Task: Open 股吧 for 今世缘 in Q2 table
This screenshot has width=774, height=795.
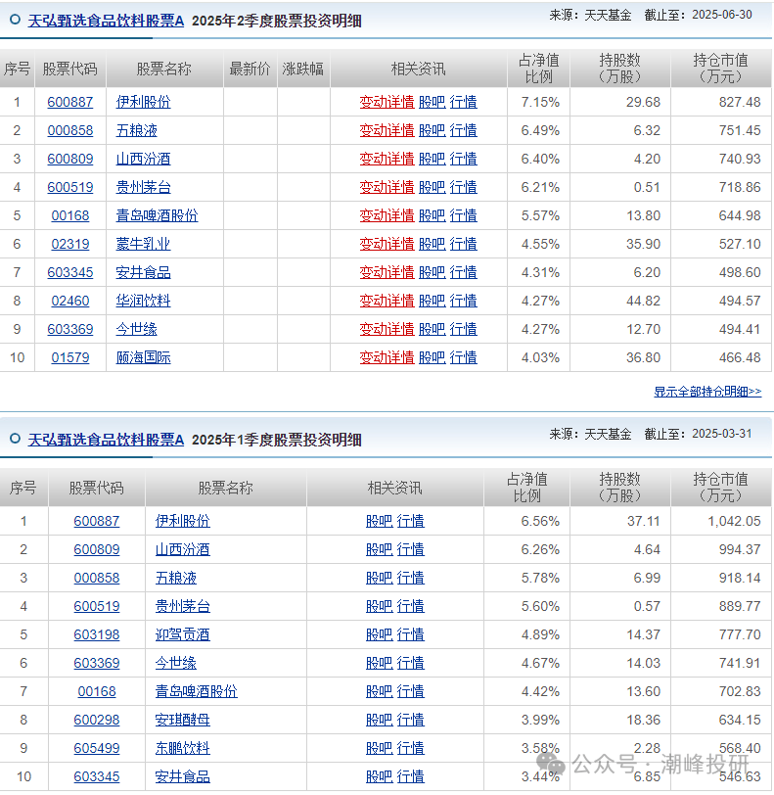Action: pyautogui.click(x=432, y=329)
